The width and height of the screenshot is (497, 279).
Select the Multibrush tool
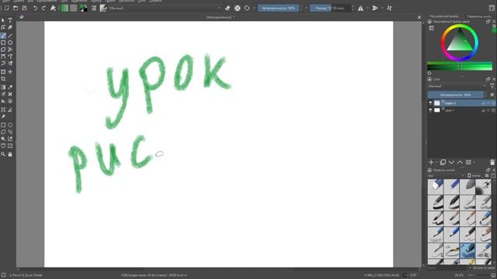coord(10,64)
